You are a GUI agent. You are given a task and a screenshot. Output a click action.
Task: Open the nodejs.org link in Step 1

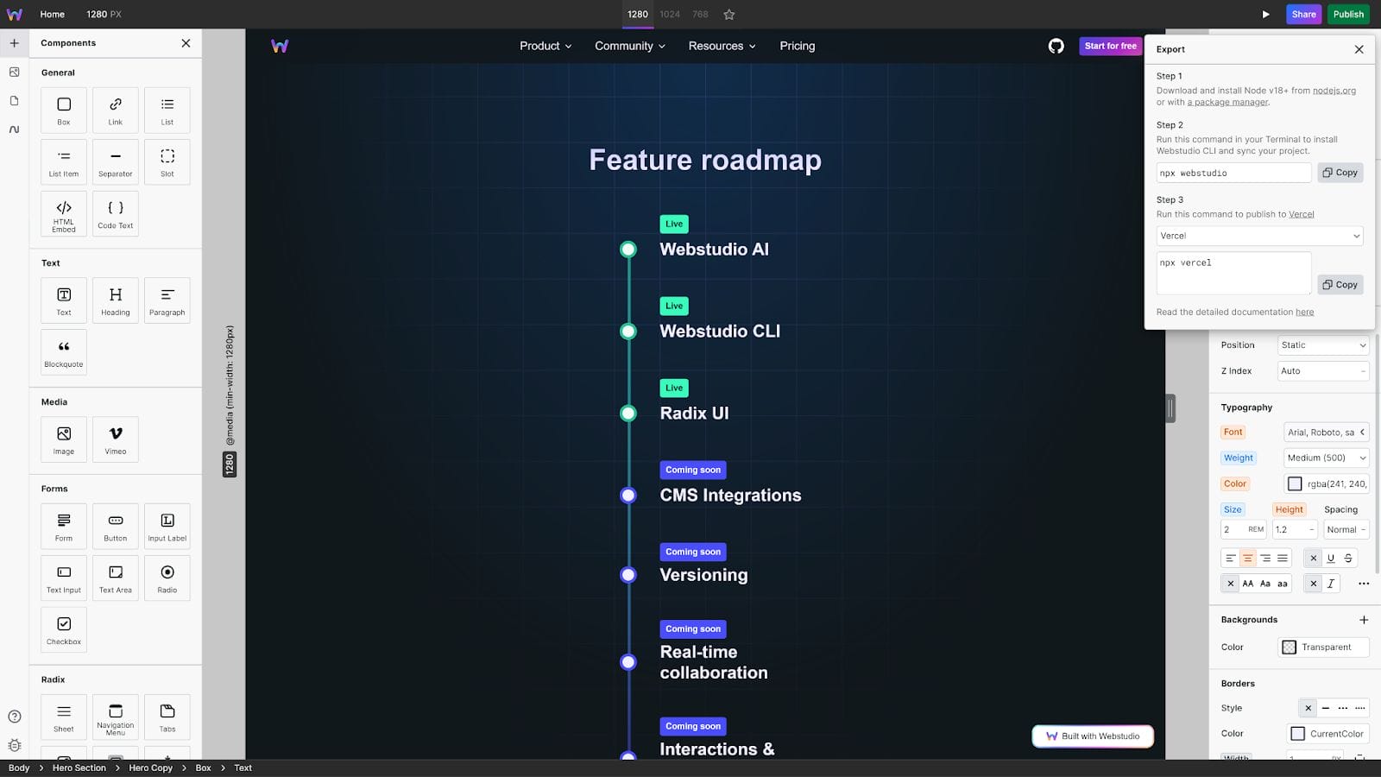coord(1334,90)
